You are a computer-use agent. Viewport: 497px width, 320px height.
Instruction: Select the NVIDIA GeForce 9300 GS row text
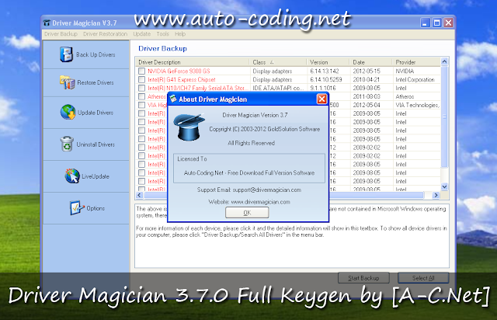pyautogui.click(x=179, y=71)
